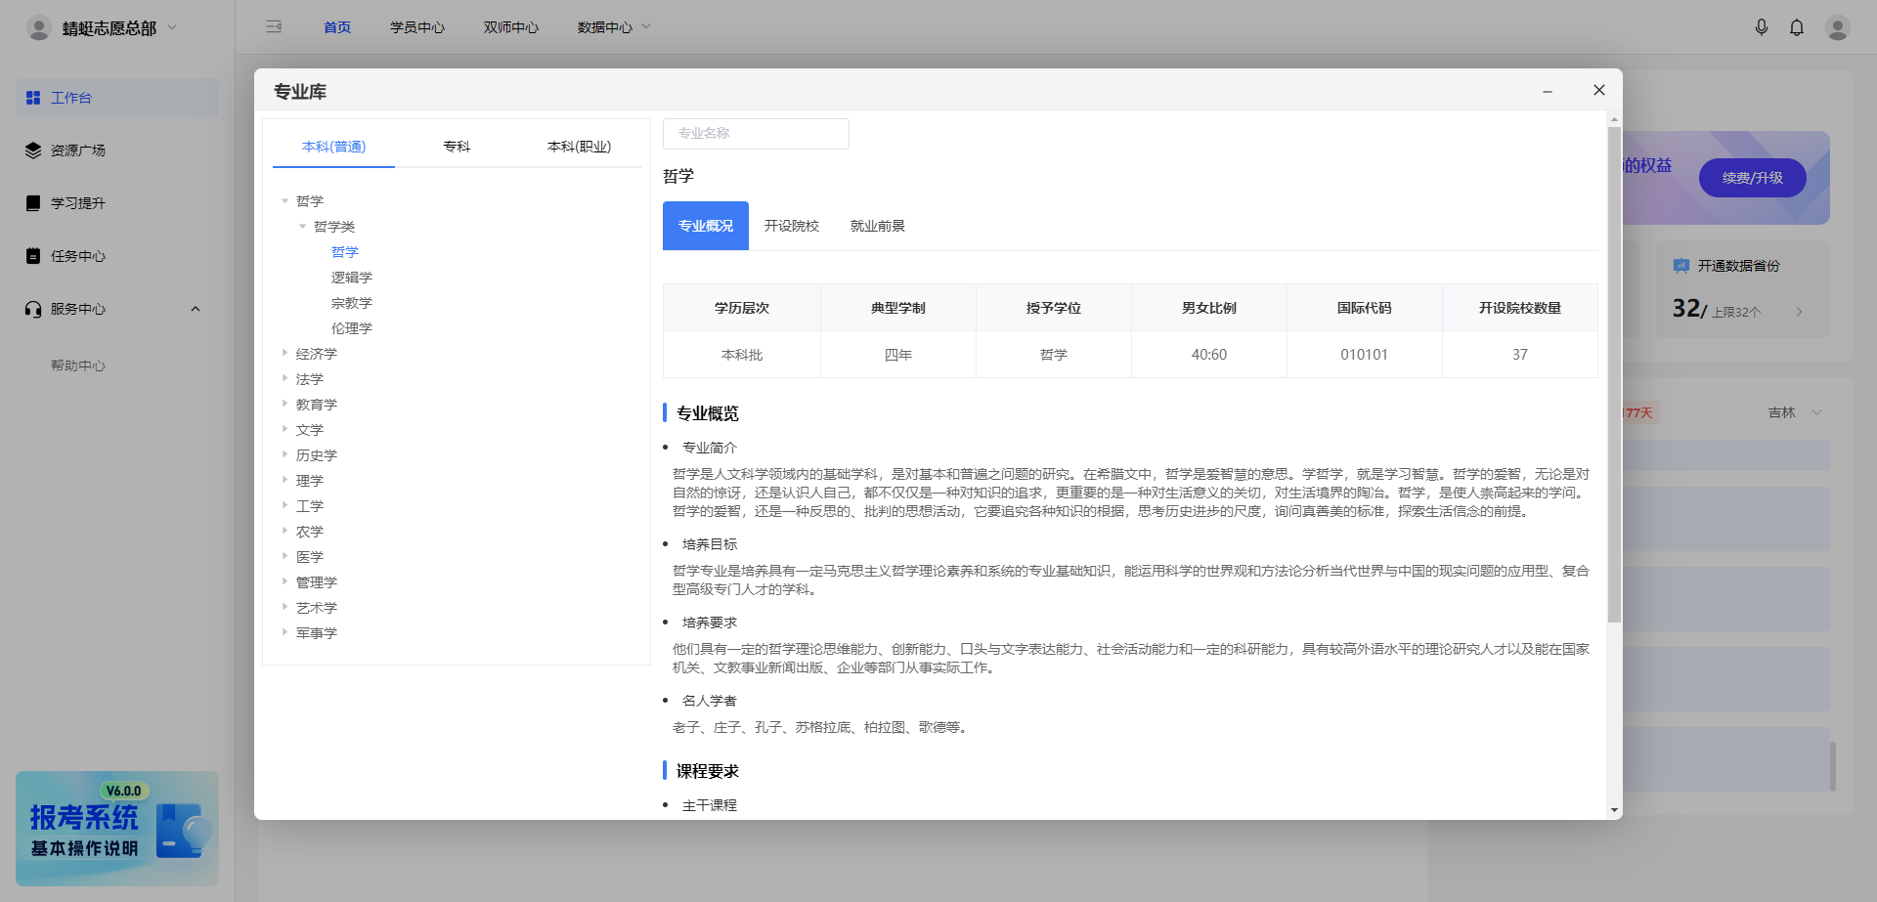Click the user avatar in the top bar

(1838, 26)
